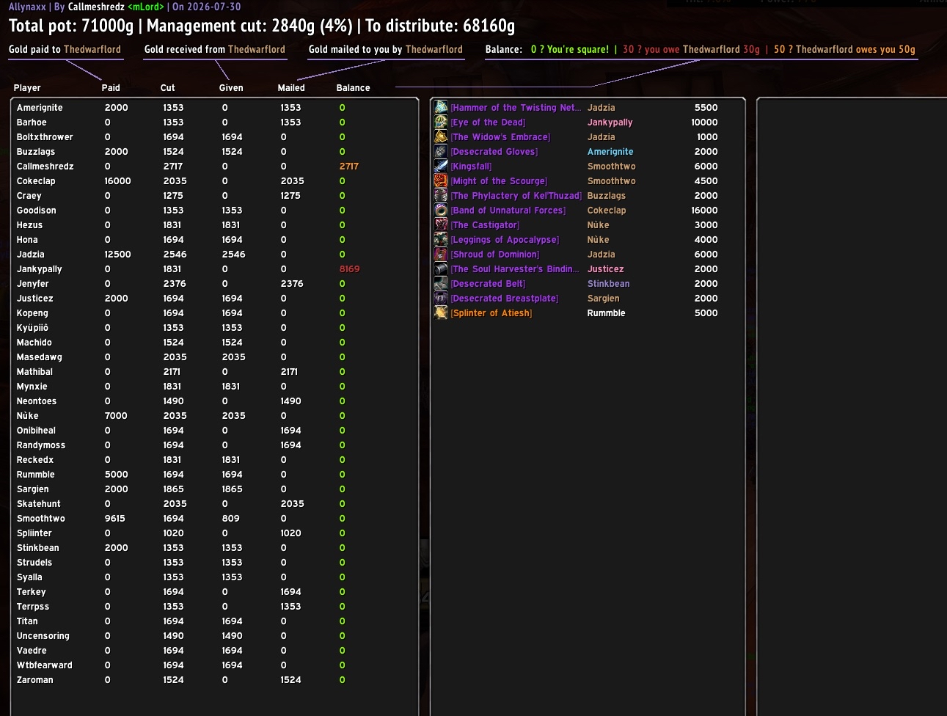Select the Band of Unnatural Forces ring icon

pos(441,211)
